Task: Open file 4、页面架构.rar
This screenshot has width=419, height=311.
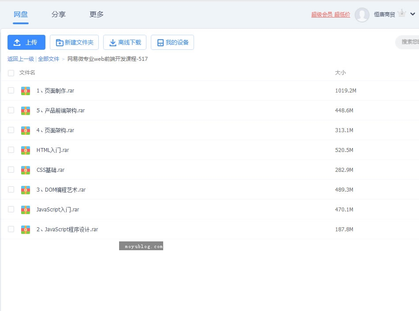Action: [x=55, y=130]
